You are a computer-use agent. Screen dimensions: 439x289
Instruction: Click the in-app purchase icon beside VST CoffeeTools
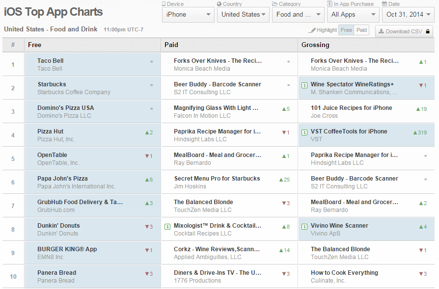point(304,132)
